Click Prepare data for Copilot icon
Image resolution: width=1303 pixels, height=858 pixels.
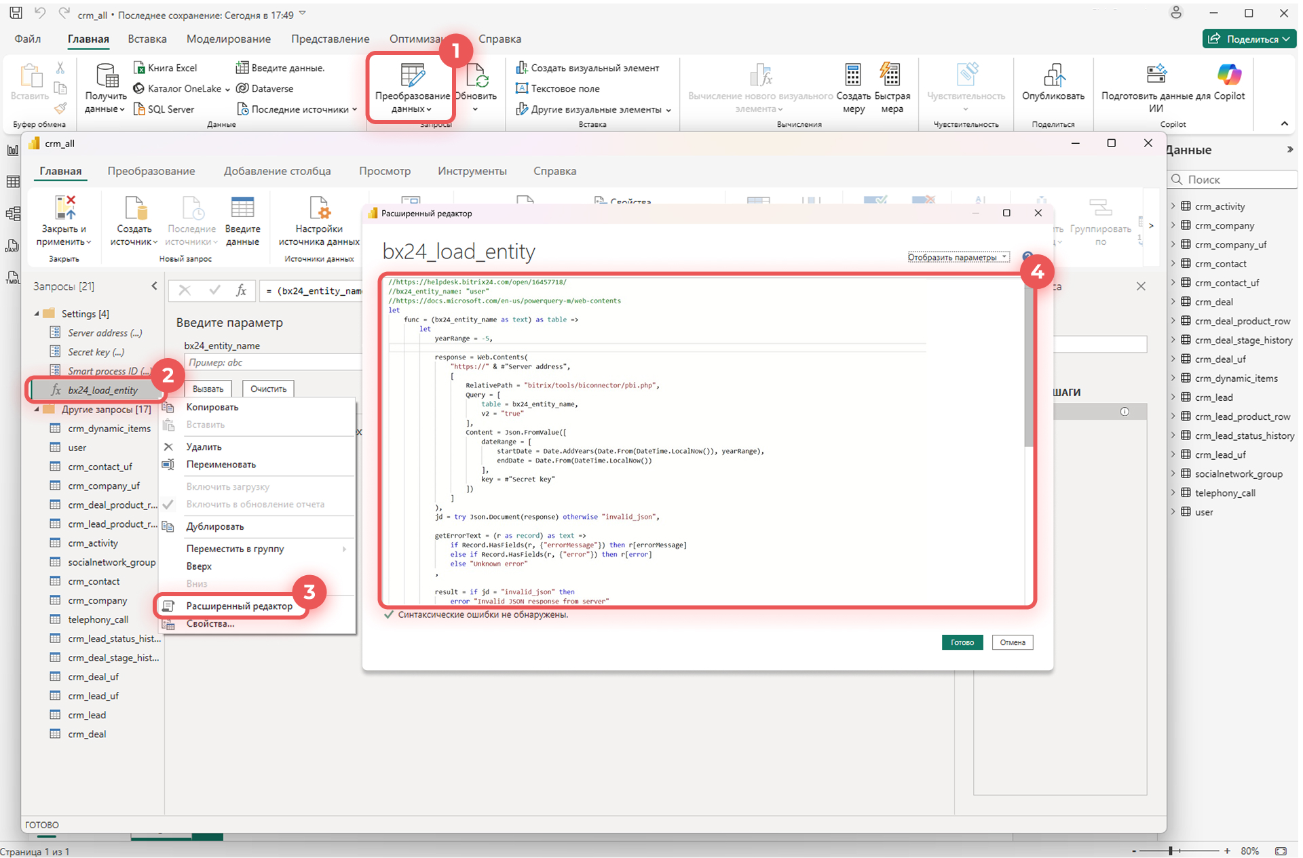point(1156,75)
